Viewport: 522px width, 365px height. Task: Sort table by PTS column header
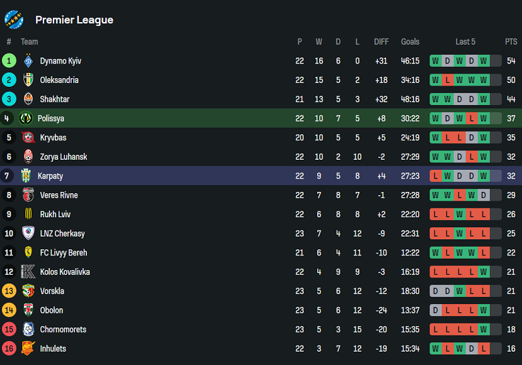(x=511, y=41)
